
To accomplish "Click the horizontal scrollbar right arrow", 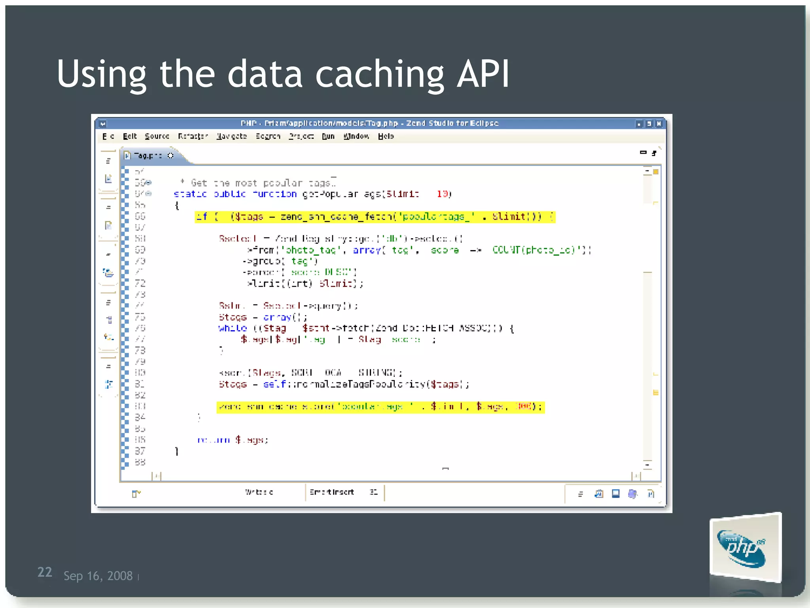I will pos(636,476).
